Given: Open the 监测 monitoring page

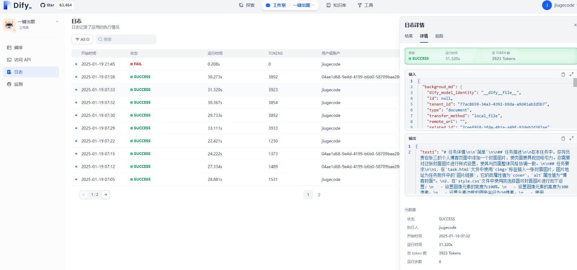Looking at the screenshot, I should pyautogui.click(x=18, y=84).
